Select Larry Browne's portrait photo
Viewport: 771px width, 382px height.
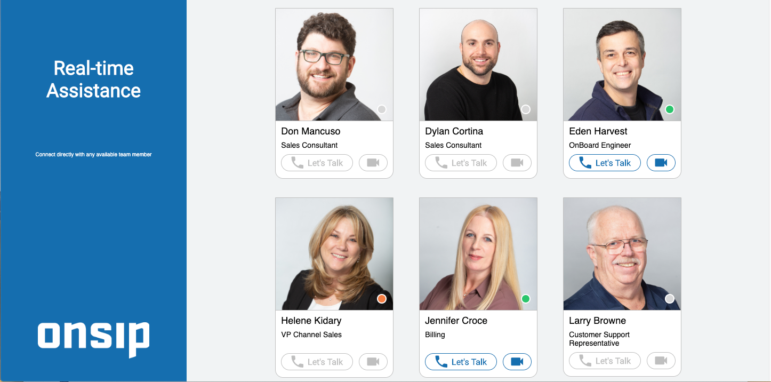[622, 254]
